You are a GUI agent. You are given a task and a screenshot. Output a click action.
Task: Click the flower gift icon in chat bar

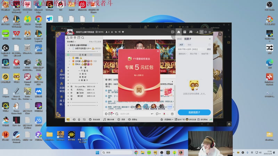[164, 114]
